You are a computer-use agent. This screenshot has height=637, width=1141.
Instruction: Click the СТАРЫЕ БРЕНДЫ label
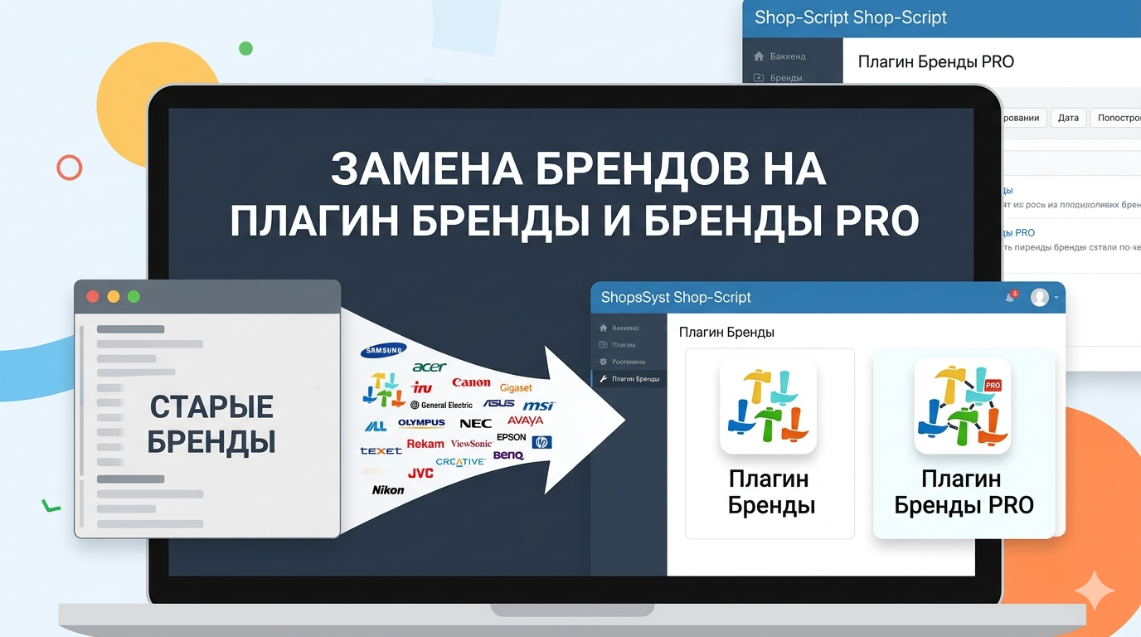click(211, 424)
